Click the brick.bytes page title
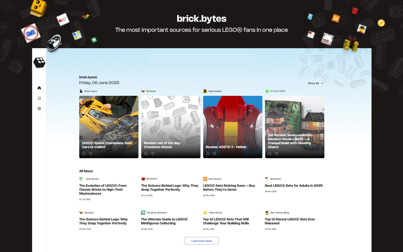This screenshot has height=252, width=403. [x=201, y=19]
